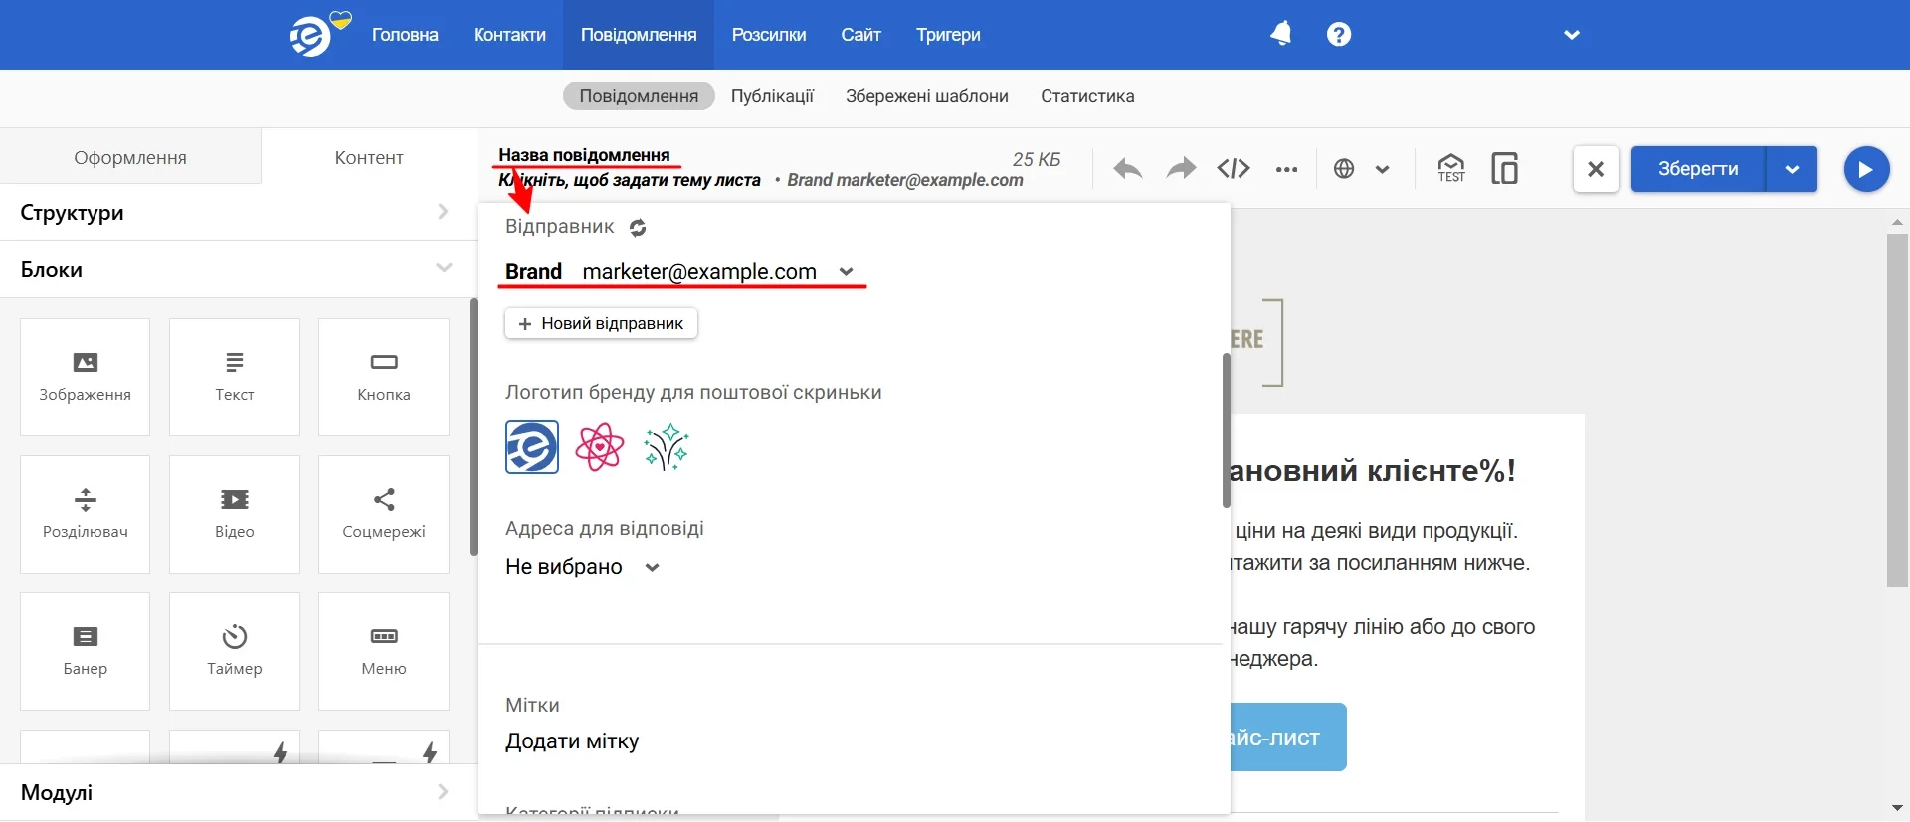Viewport: 1910px width, 822px height.
Task: Click the blue price-list button in email
Action: (x=1288, y=738)
